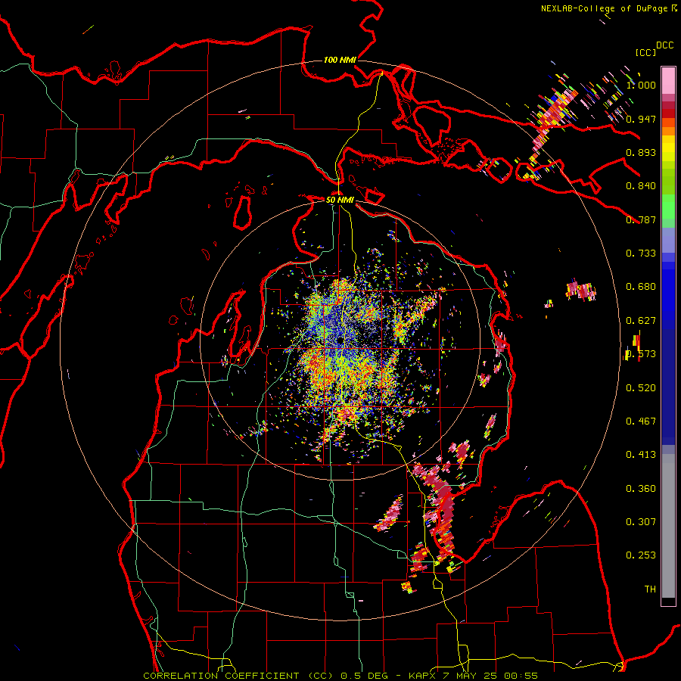This screenshot has height=681, width=681.
Task: Click the 0.733 scale value
Action: 641,253
